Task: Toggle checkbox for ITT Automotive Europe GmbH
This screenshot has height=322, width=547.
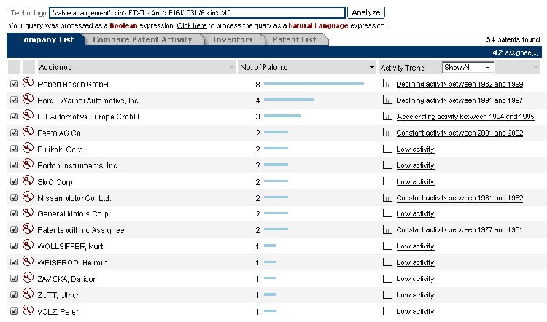Action: tap(14, 117)
